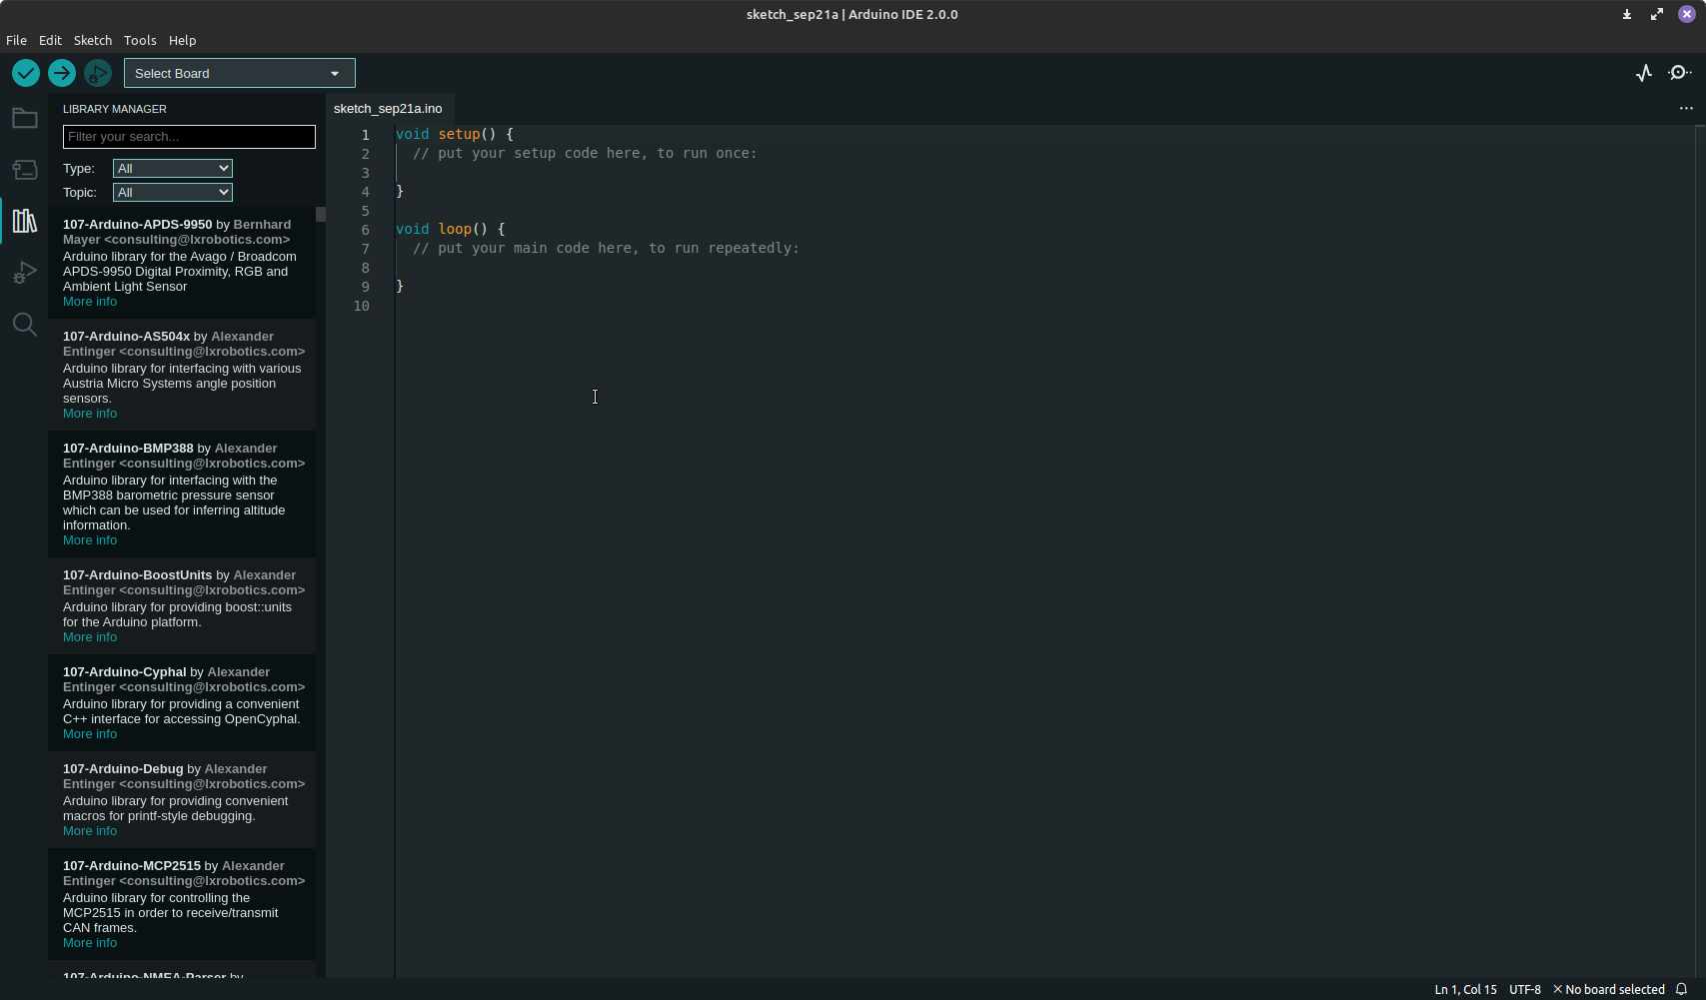1706x1000 pixels.
Task: Open More info for 107-Arduino-Cyphal
Action: [x=90, y=734]
